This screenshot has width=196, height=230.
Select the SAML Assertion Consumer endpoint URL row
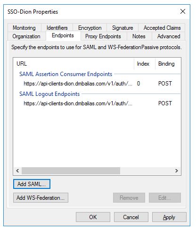point(97,84)
